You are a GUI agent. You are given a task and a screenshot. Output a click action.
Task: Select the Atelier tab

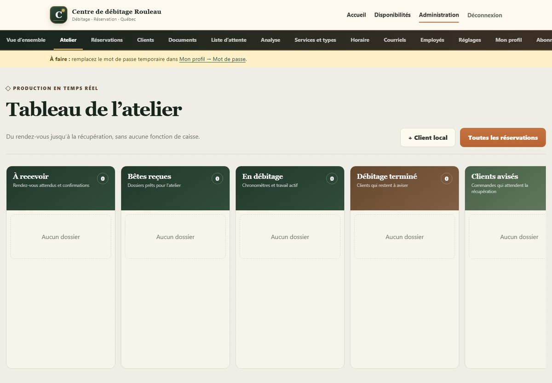[68, 40]
